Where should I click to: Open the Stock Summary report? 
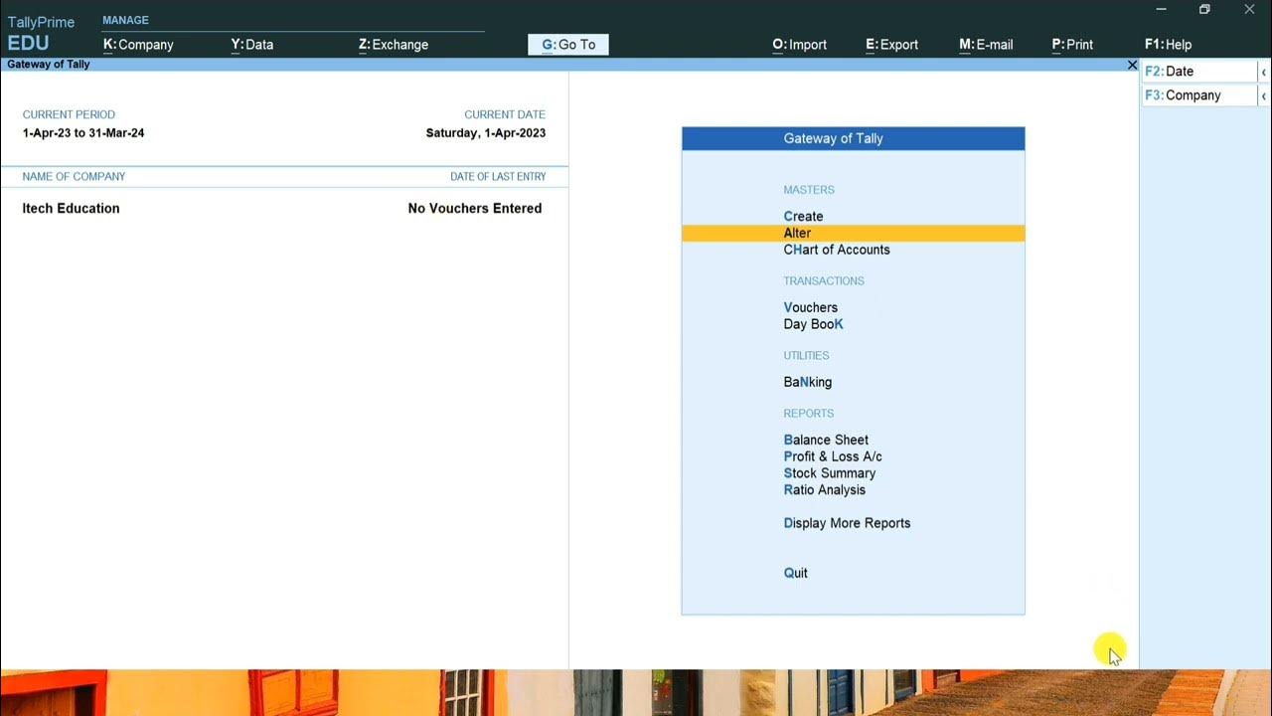tap(830, 473)
